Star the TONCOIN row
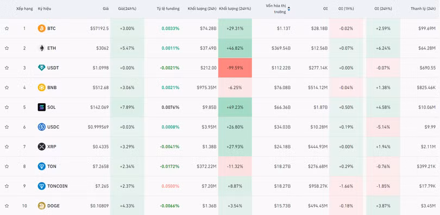The width and height of the screenshot is (440, 215). 7,186
